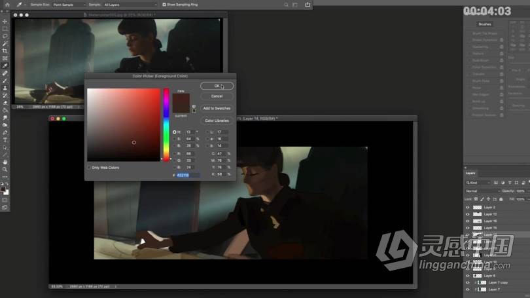Screen dimensions: 530x298
Task: Toggle Show Sampling Ring checkbox
Action: coord(164,5)
